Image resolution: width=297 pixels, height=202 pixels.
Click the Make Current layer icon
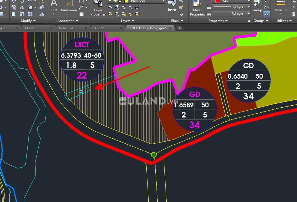click(137, 8)
